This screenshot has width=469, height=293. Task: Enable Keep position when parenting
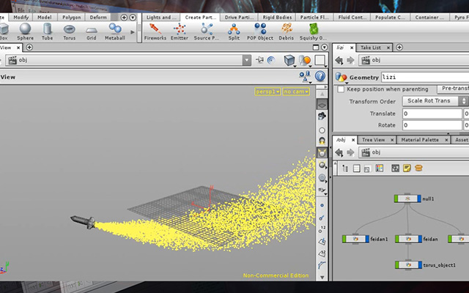[341, 89]
